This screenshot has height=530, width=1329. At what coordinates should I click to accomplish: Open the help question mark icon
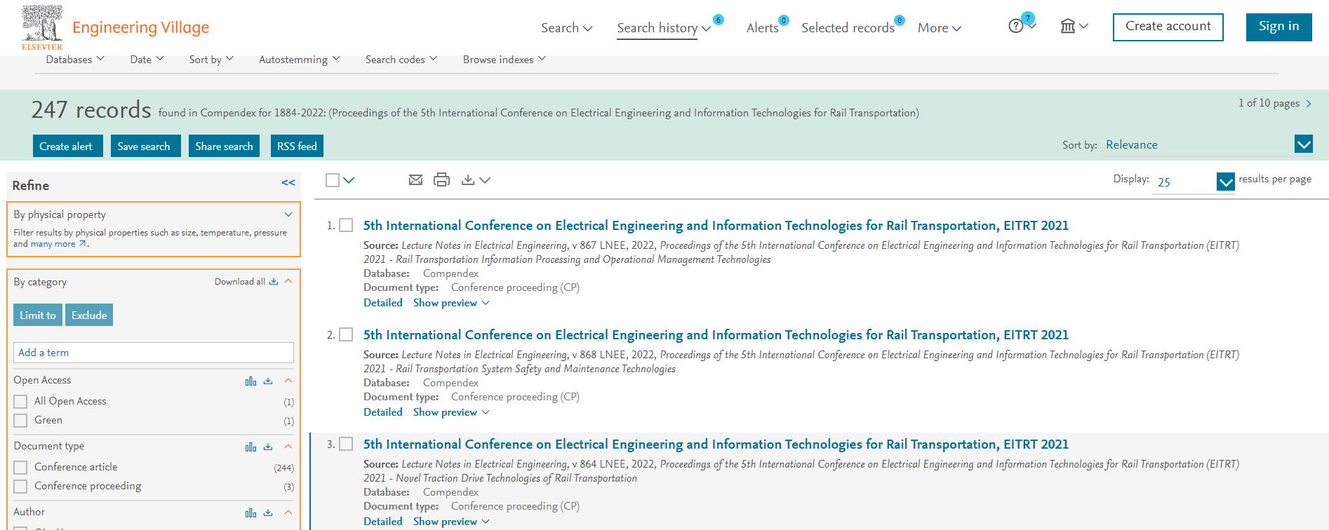(x=1015, y=27)
